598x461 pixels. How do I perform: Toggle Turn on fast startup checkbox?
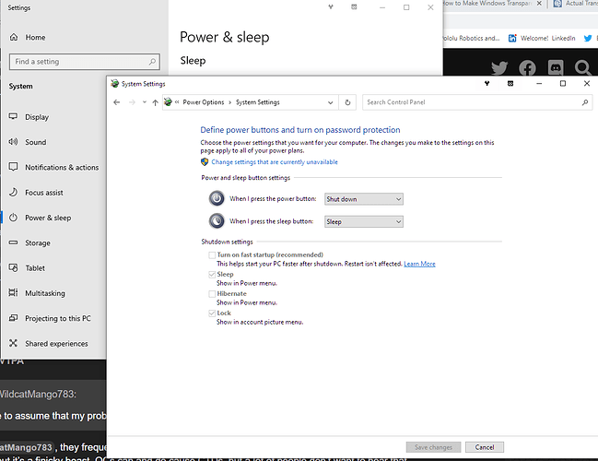click(212, 254)
